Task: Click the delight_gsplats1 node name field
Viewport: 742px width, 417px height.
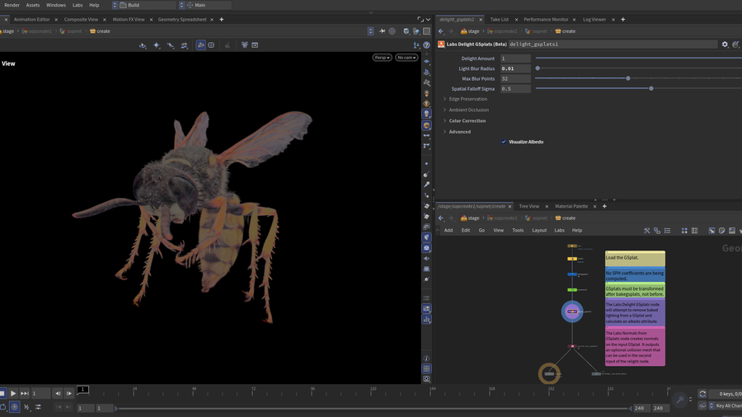Action: point(613,44)
